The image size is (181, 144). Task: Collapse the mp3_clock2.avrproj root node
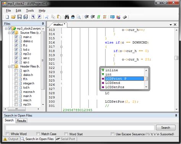point(6,28)
